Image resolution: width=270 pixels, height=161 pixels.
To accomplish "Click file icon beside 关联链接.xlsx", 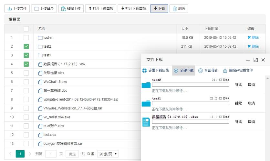I will click(40, 73).
